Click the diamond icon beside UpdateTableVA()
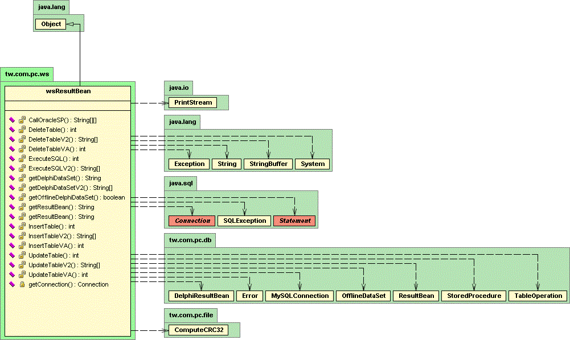The width and height of the screenshot is (570, 340). click(x=12, y=275)
